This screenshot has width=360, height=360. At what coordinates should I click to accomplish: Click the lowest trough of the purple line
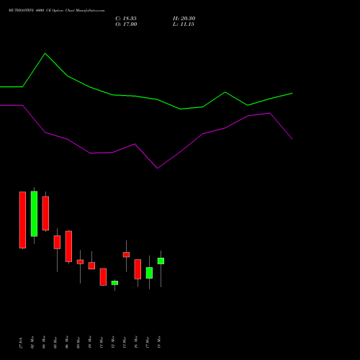click(158, 168)
